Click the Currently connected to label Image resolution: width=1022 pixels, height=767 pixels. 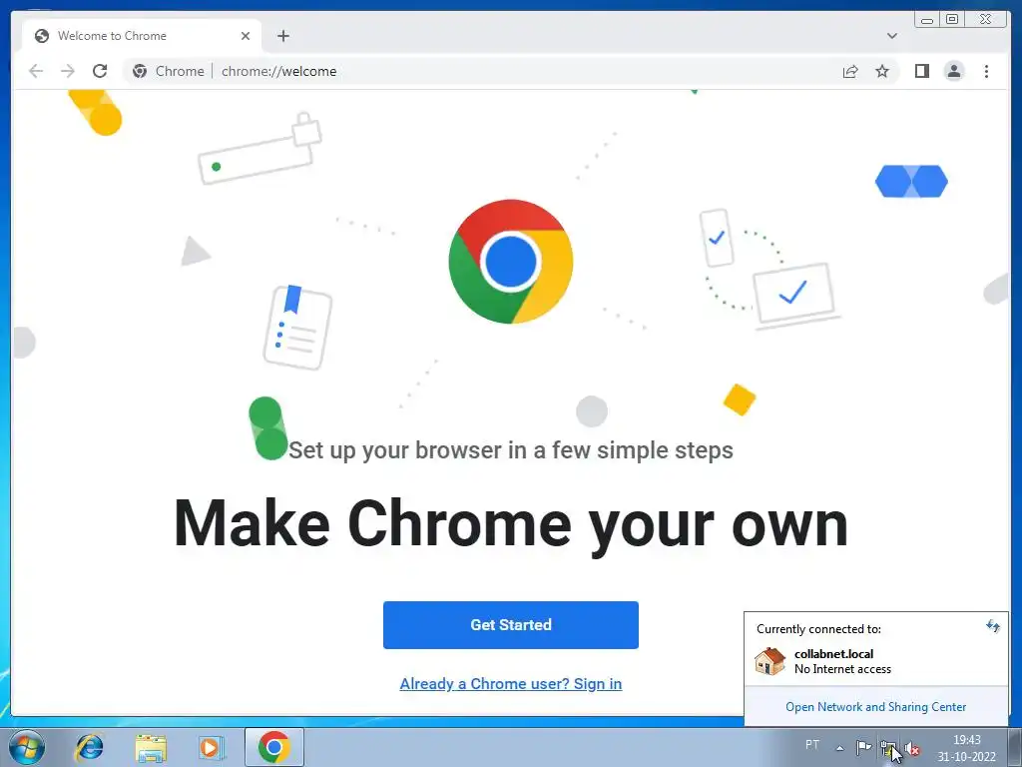pos(818,629)
